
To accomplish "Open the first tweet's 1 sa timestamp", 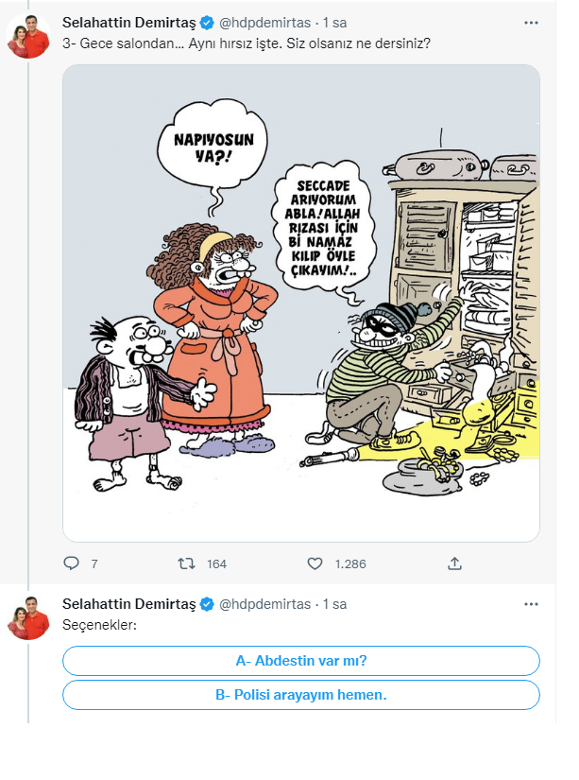I will click(x=335, y=21).
